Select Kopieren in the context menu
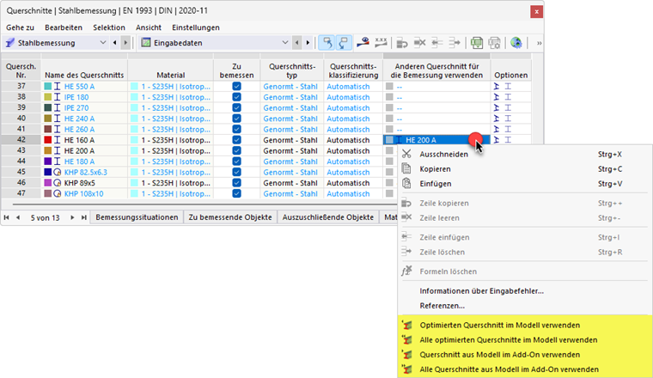Image resolution: width=653 pixels, height=378 pixels. (x=435, y=169)
